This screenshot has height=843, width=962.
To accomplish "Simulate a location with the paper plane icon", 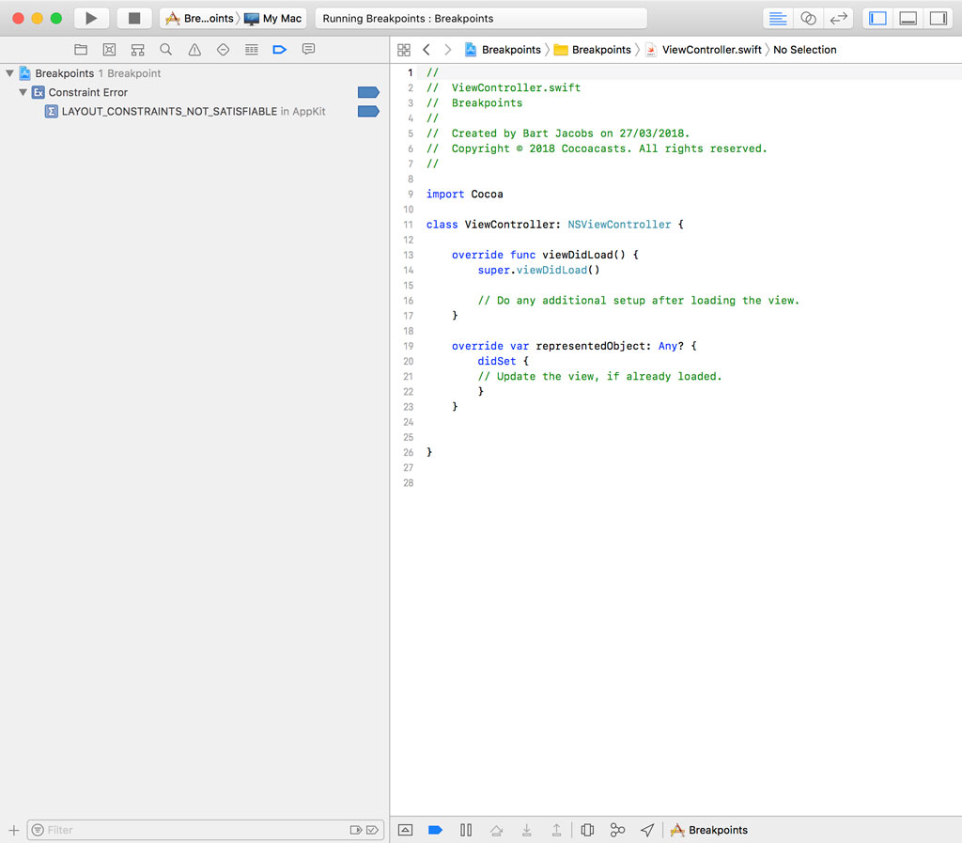I will click(647, 830).
